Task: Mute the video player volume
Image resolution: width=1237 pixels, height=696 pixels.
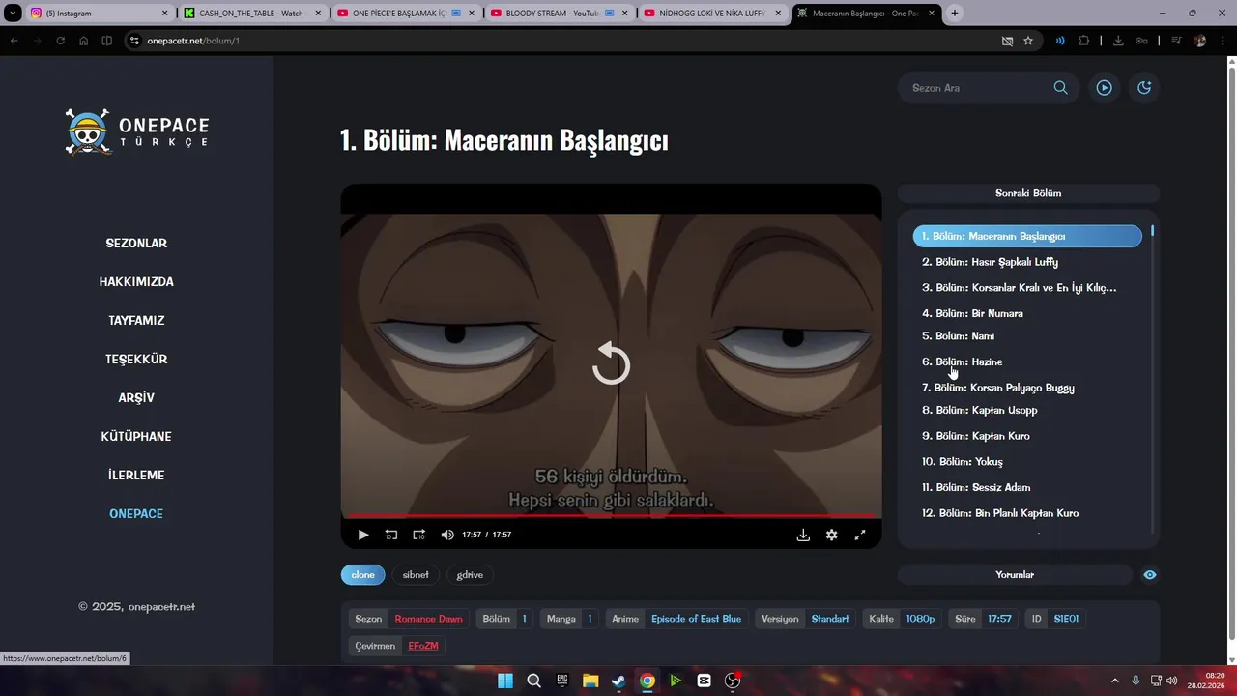Action: 447,535
